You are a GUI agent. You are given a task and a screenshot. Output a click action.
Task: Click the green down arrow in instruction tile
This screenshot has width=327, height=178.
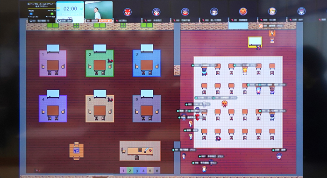52,14
